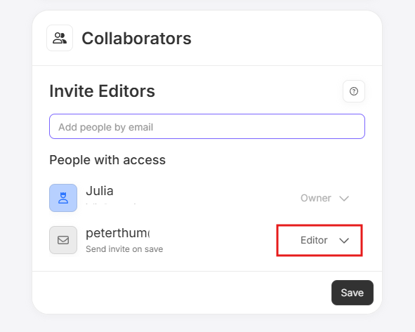Click the chevron next to Editor

coord(344,241)
